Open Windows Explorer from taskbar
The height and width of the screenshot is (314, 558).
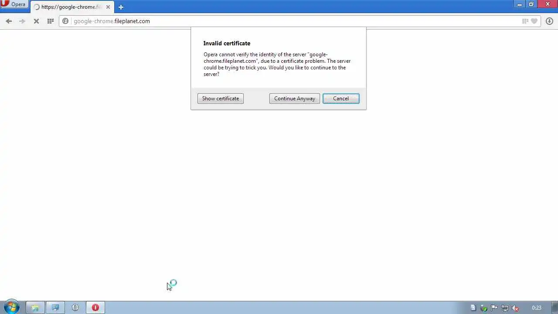[35, 307]
